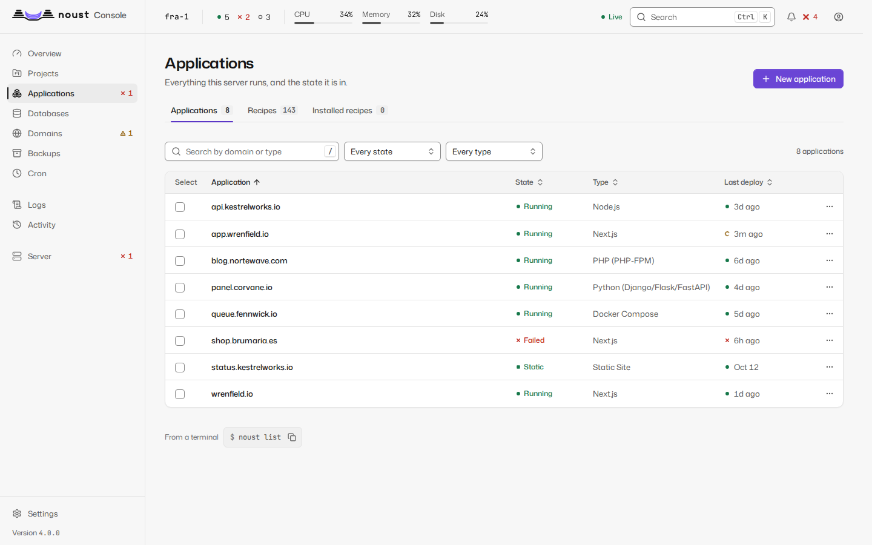Open row actions for blog.nortewave.com
This screenshot has width=872, height=545.
pyautogui.click(x=830, y=260)
